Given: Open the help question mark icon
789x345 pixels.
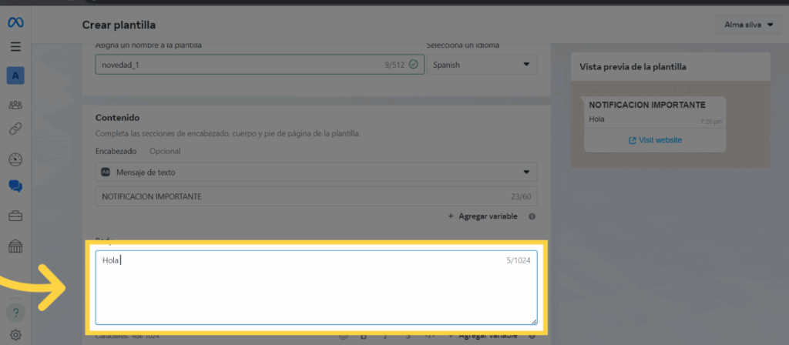Looking at the screenshot, I should [x=15, y=313].
